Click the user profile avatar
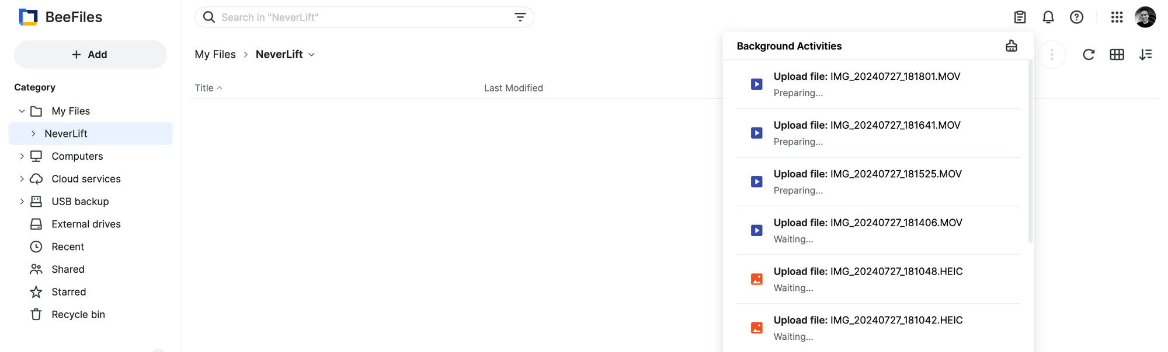1168x352 pixels. tap(1145, 17)
